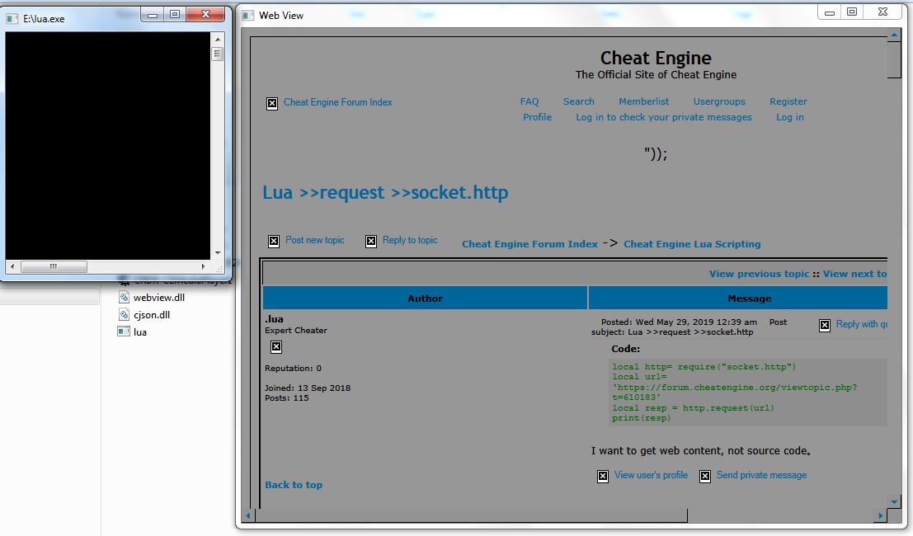Image resolution: width=913 pixels, height=536 pixels.
Task: Click the View user's profile image icon
Action: [603, 476]
